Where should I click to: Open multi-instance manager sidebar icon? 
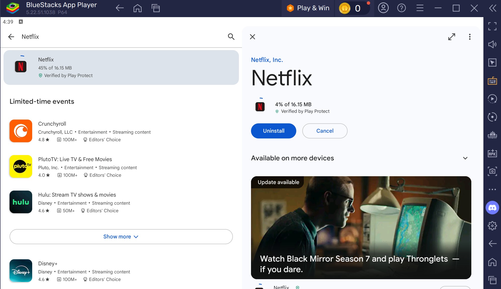pyautogui.click(x=492, y=135)
